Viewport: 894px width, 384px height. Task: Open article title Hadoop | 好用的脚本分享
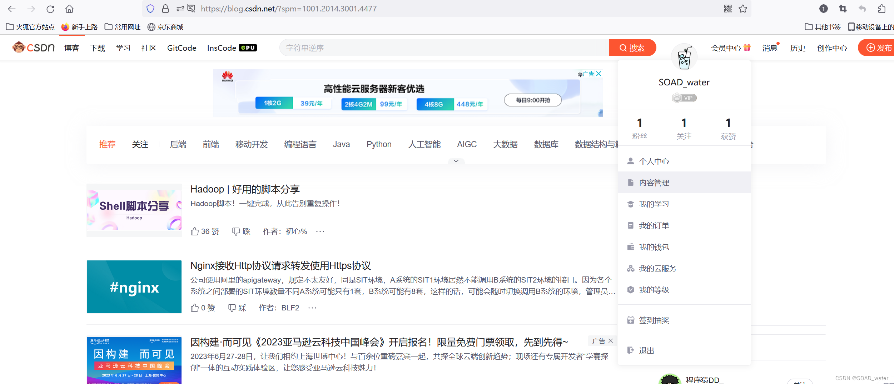(245, 189)
